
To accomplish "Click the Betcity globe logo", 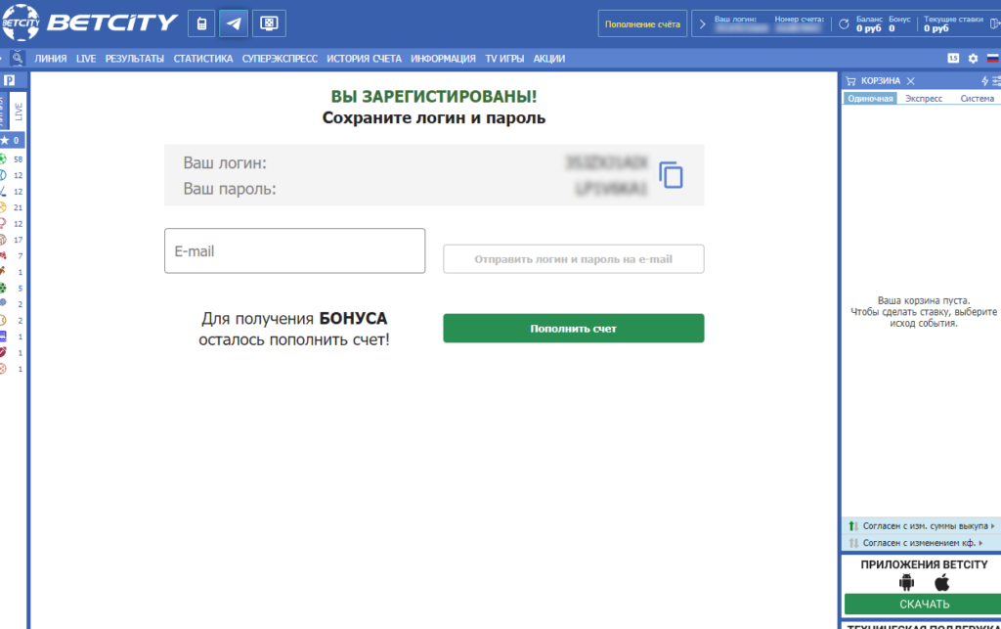I will click(21, 23).
